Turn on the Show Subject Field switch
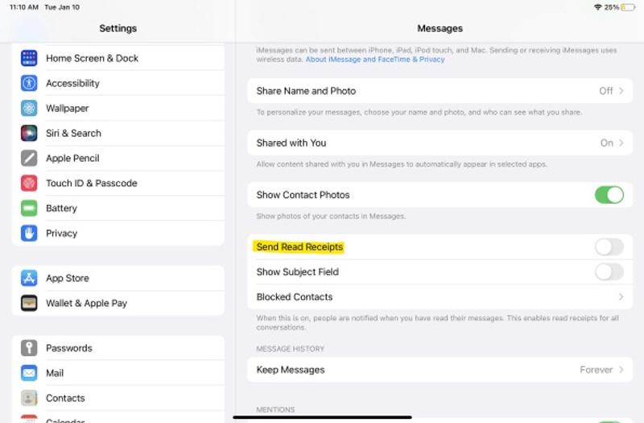Screen dimensions: 644x423 pyautogui.click(x=609, y=272)
